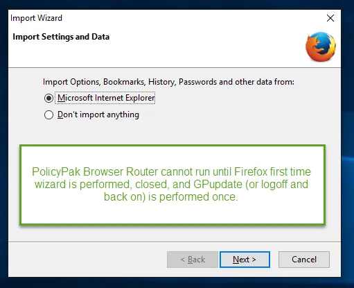Click the back on) is performed once line
Image resolution: width=354 pixels, height=288 pixels.
coord(171,197)
